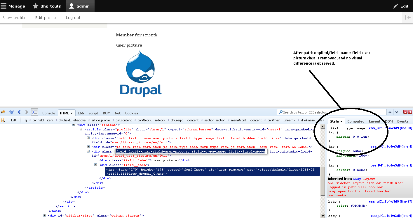Expand the js-form-item div node
The image size is (413, 218).
click(x=88, y=147)
